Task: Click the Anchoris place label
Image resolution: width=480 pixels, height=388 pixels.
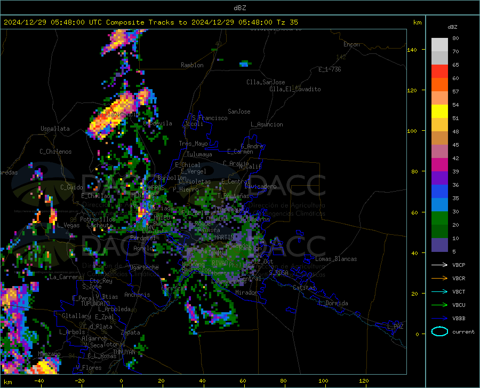Action: tap(137, 295)
